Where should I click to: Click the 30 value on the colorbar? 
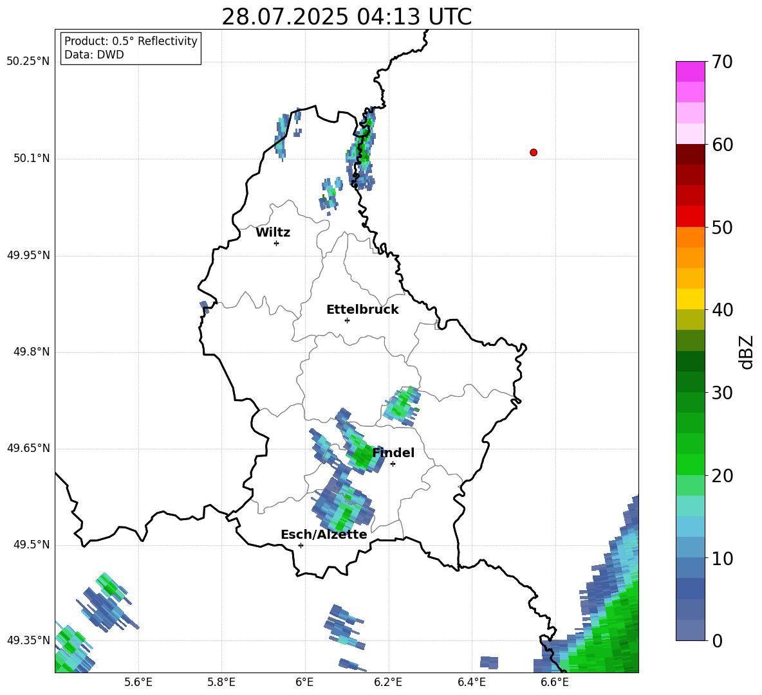point(722,393)
